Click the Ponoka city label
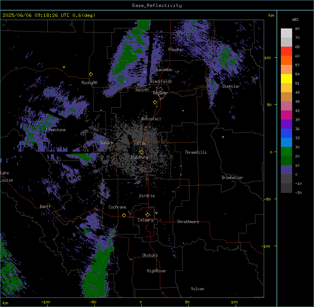 point(175,50)
